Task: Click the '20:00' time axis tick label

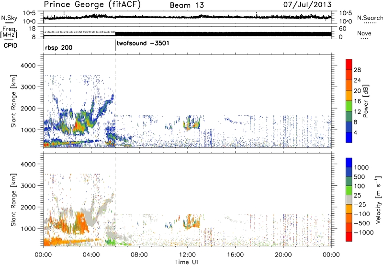Action: click(x=283, y=255)
